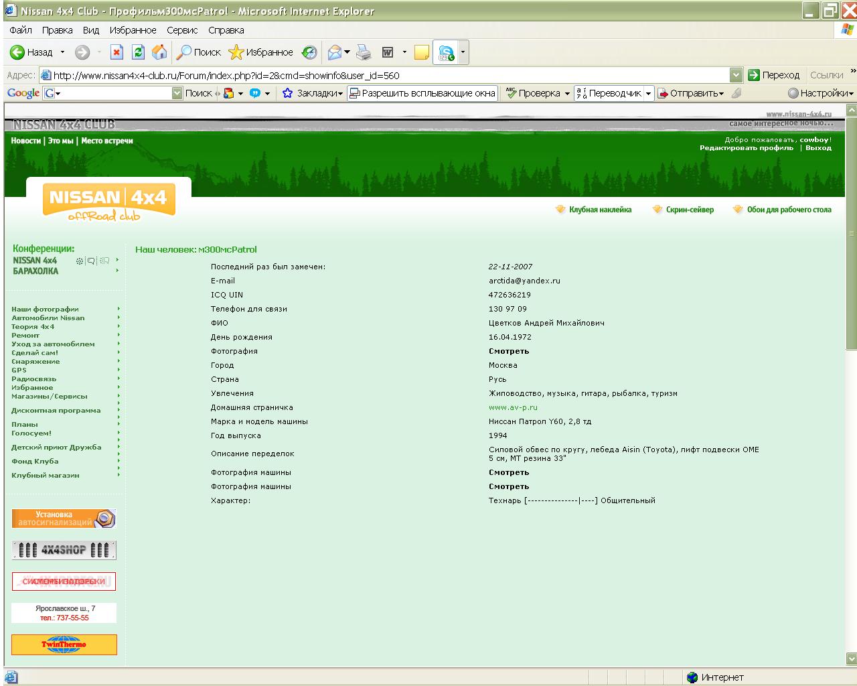The height and width of the screenshot is (686, 857).
Task: Open Google toolbar Настройки settings
Action: pyautogui.click(x=820, y=93)
